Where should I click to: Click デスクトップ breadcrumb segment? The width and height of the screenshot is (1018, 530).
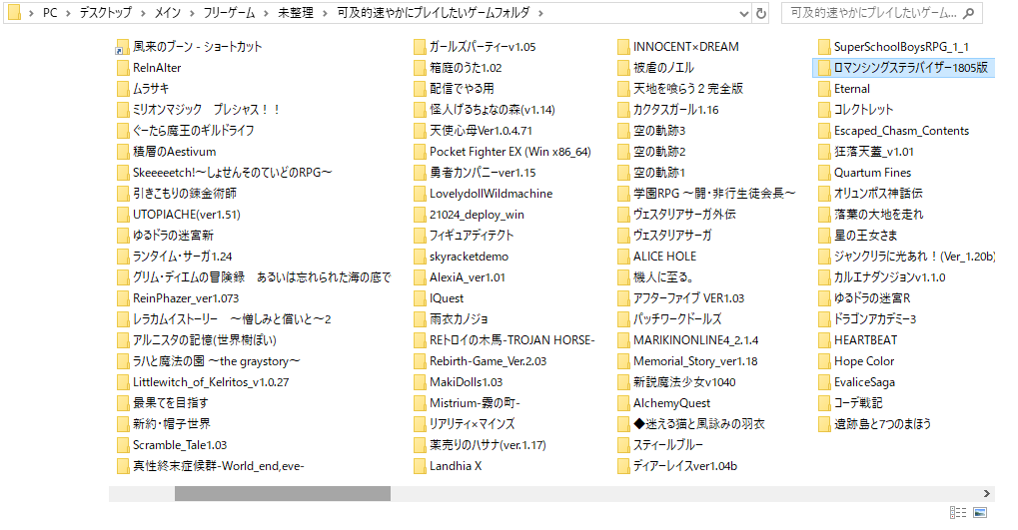[x=105, y=13]
